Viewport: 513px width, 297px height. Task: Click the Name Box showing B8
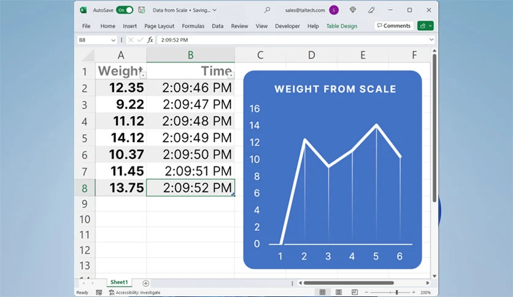tap(93, 40)
